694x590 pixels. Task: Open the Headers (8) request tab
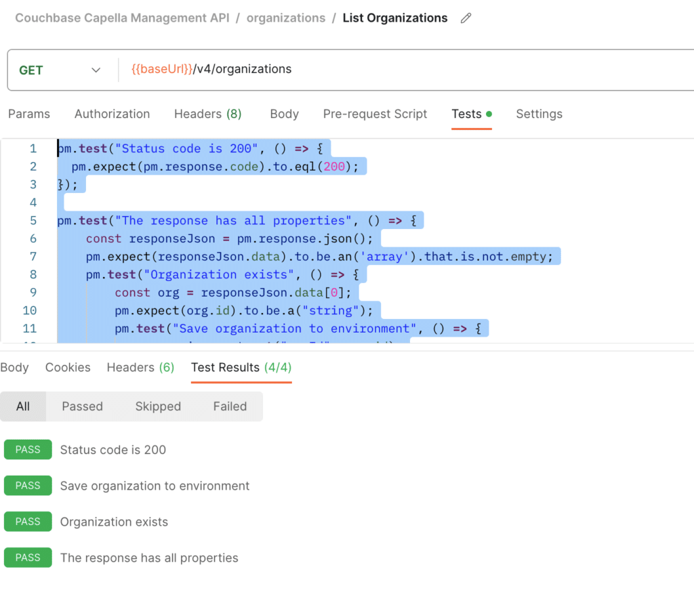(207, 114)
